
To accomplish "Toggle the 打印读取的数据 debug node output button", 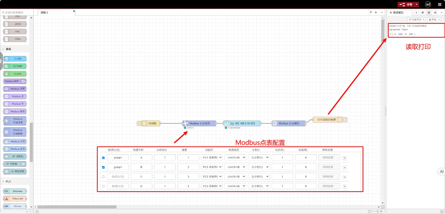I will pyautogui.click(x=345, y=120).
